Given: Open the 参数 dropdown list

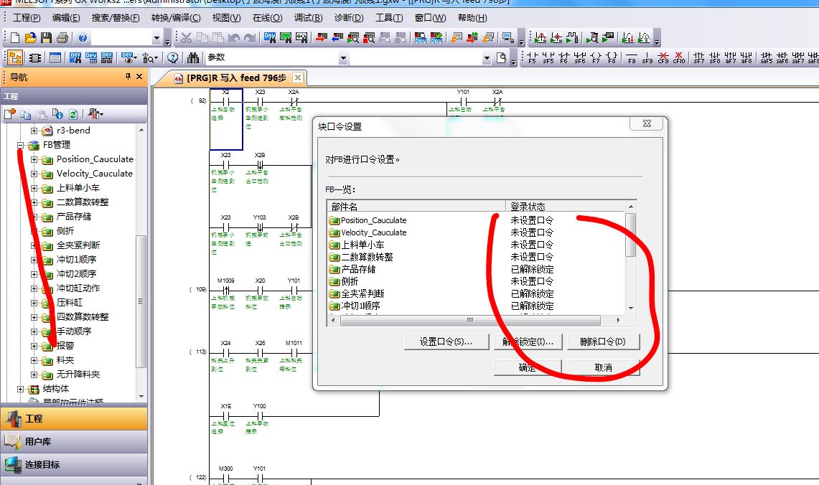Looking at the screenshot, I should 343,58.
